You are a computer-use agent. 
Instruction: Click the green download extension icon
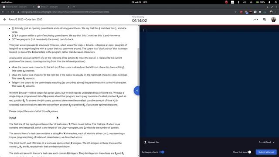265,12
